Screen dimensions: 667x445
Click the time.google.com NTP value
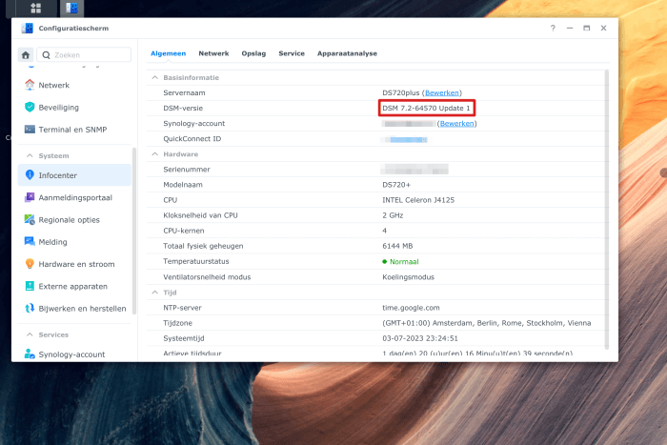[411, 308]
